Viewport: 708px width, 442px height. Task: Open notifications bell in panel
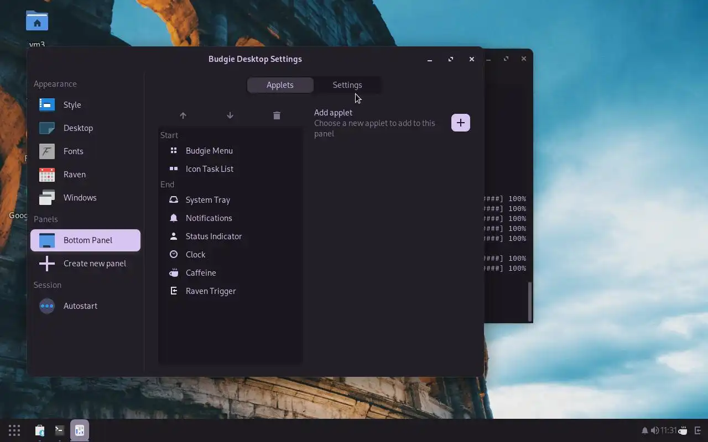point(644,430)
